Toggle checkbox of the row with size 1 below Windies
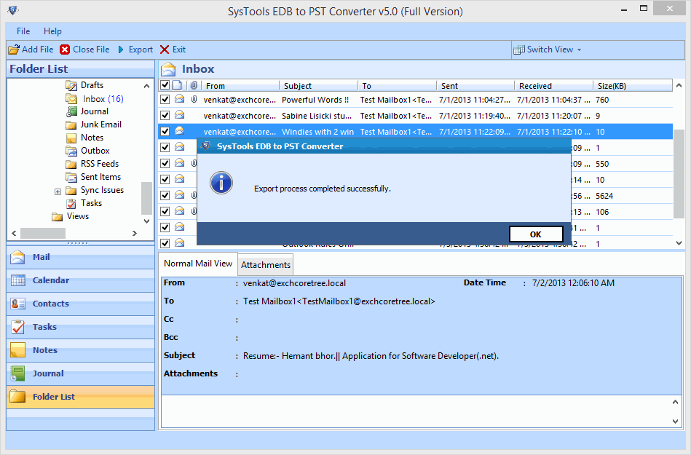This screenshot has height=455, width=691. 165,148
